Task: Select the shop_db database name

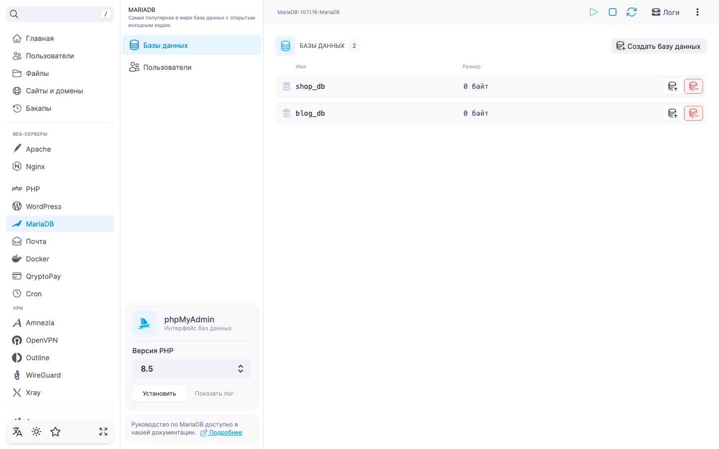Action: [x=310, y=86]
